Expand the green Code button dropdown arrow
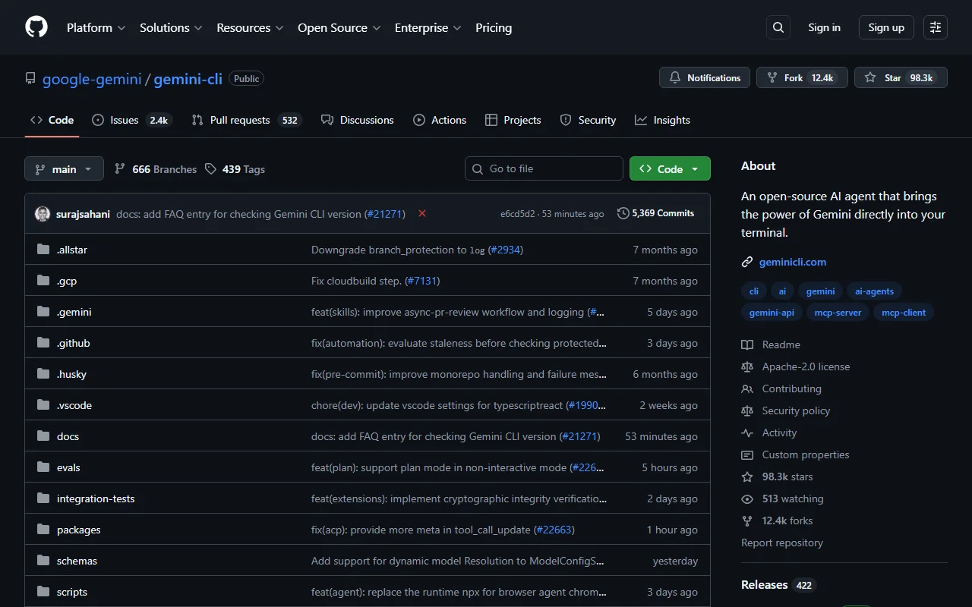This screenshot has width=972, height=607. [696, 168]
